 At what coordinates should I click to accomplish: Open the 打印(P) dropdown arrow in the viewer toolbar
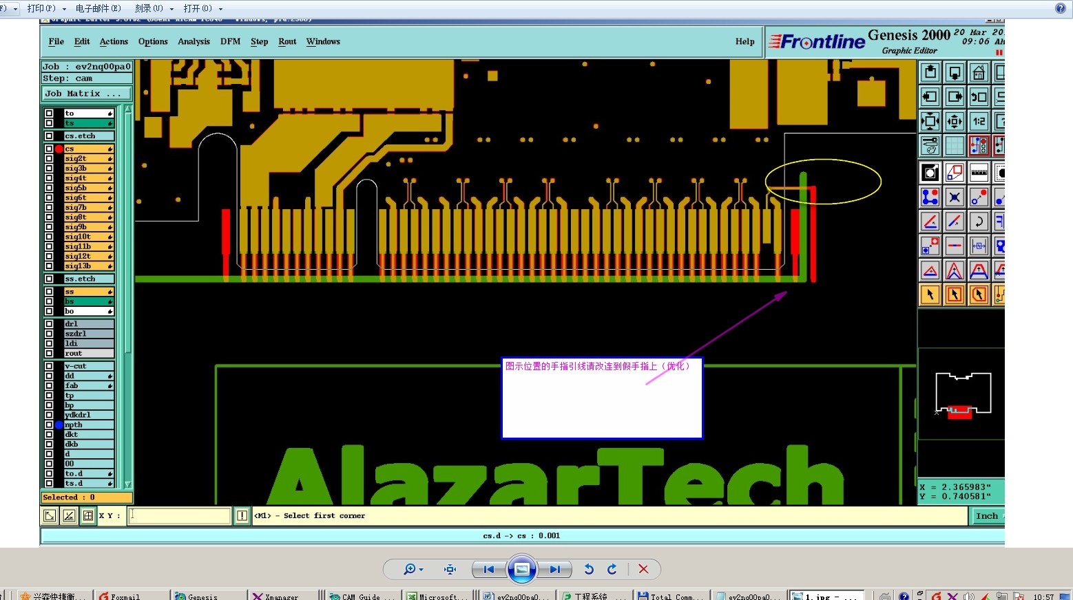[65, 9]
